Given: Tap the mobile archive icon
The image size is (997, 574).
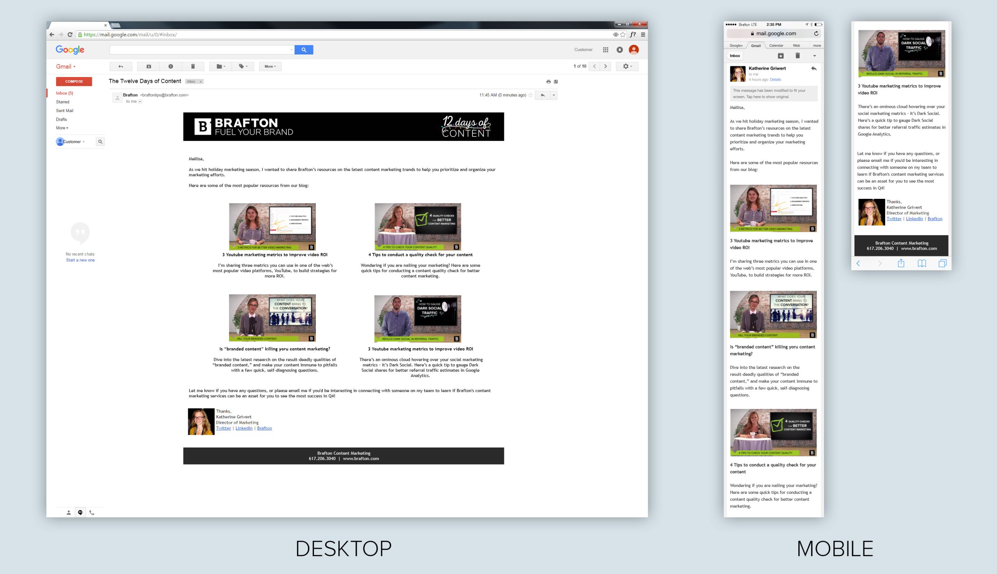Looking at the screenshot, I should click(x=780, y=56).
